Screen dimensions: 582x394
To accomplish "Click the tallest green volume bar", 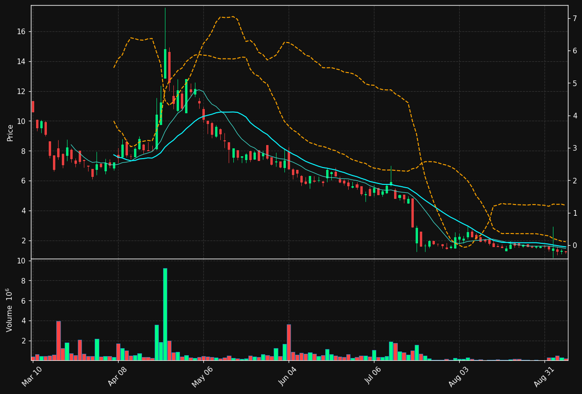I will 165,314.
